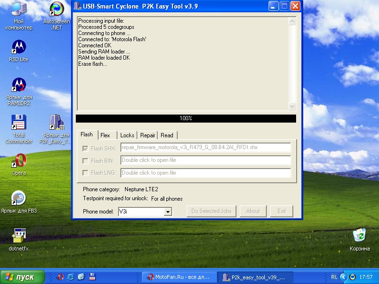Expand hidden tray icons arrow
Viewport: 379px width, 284px height.
click(x=343, y=277)
